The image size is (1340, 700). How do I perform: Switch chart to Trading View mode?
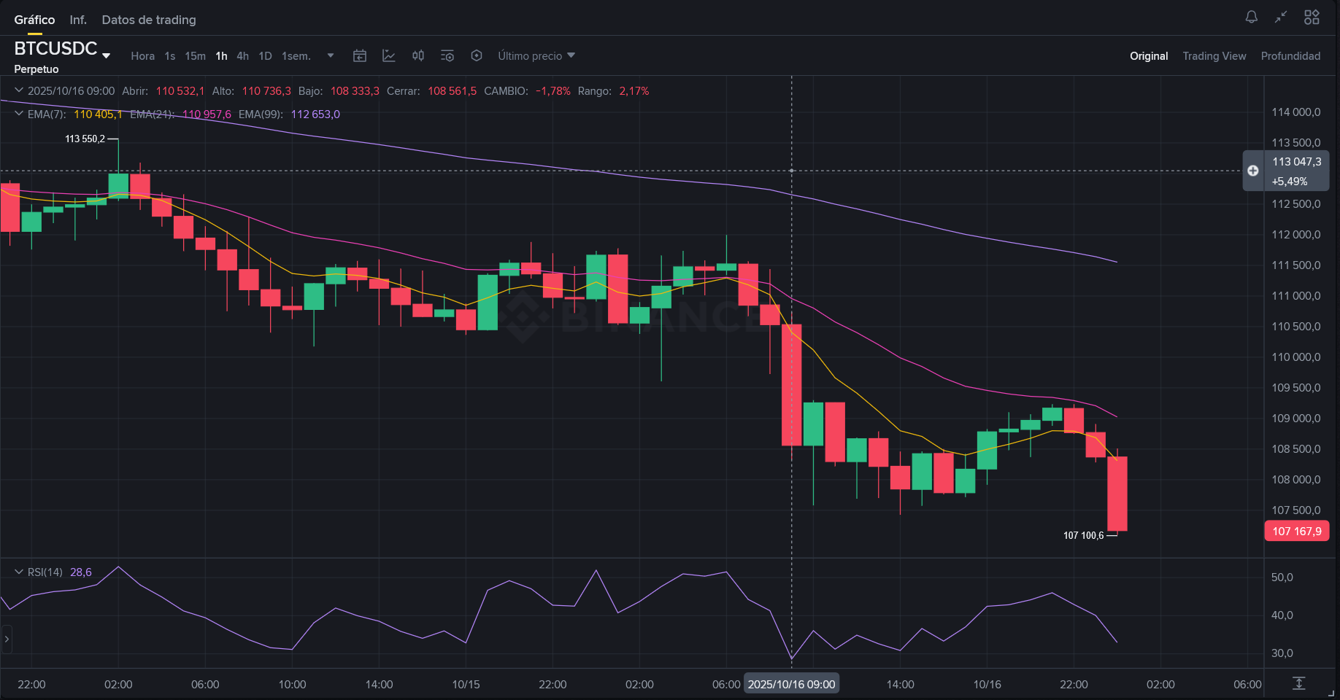[x=1214, y=56]
